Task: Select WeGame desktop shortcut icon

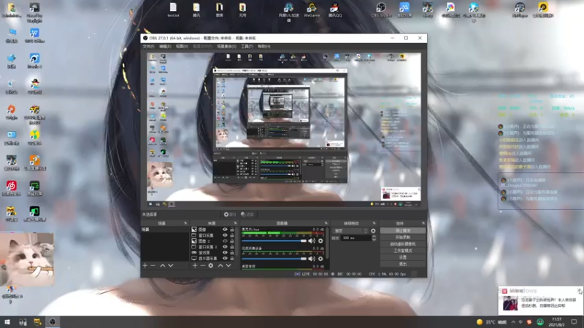Action: pos(312,10)
